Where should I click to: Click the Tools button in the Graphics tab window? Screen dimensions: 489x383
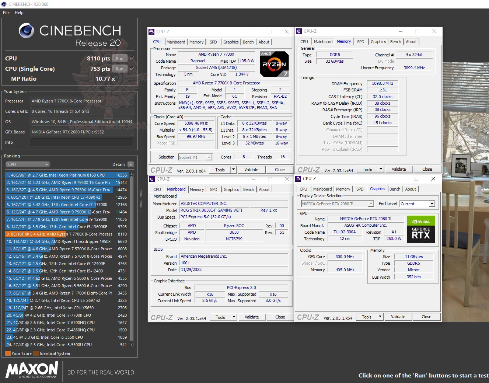tap(367, 317)
